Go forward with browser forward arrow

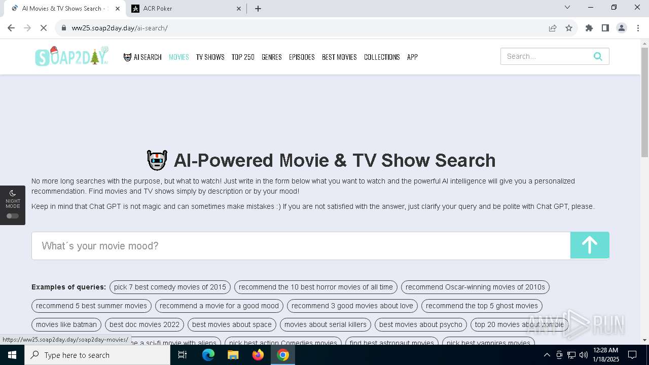[27, 28]
